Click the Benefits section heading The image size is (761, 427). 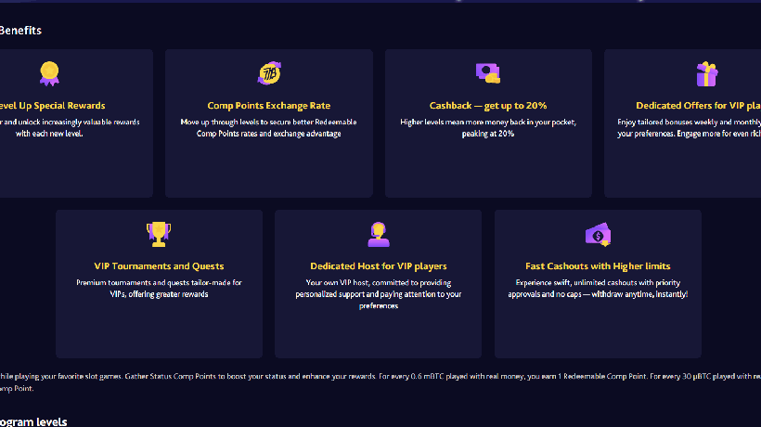[20, 31]
